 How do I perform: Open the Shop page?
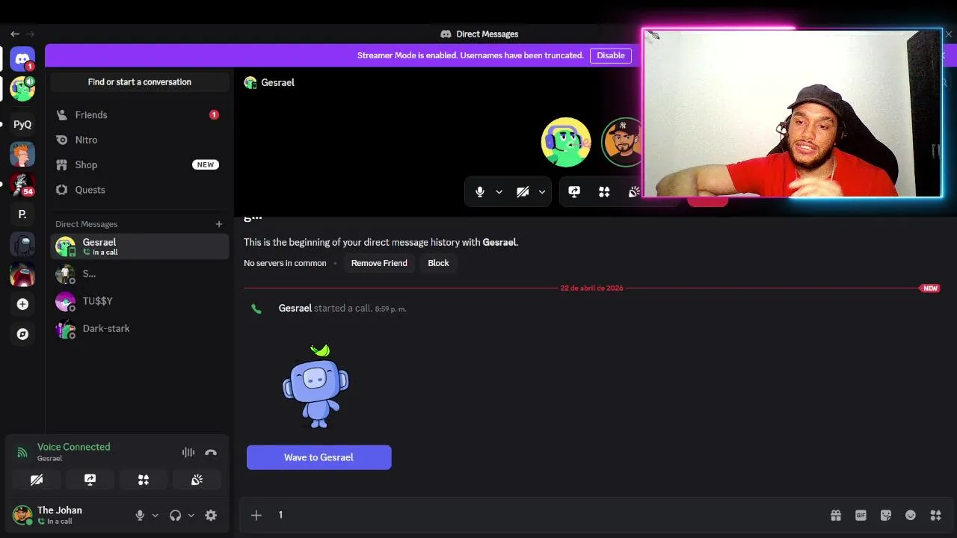140,165
